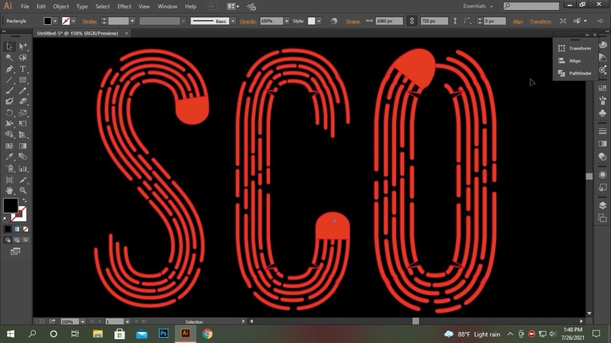Set paint to None in toolbox

point(25,229)
